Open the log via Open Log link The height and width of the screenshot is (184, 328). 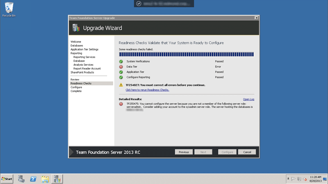tap(248, 99)
